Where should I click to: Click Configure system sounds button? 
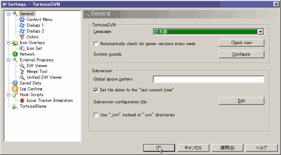(241, 54)
